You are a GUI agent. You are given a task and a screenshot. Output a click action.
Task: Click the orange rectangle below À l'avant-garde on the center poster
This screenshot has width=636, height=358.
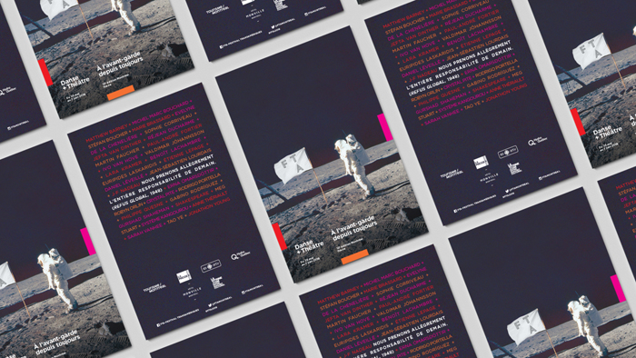[x=355, y=257]
